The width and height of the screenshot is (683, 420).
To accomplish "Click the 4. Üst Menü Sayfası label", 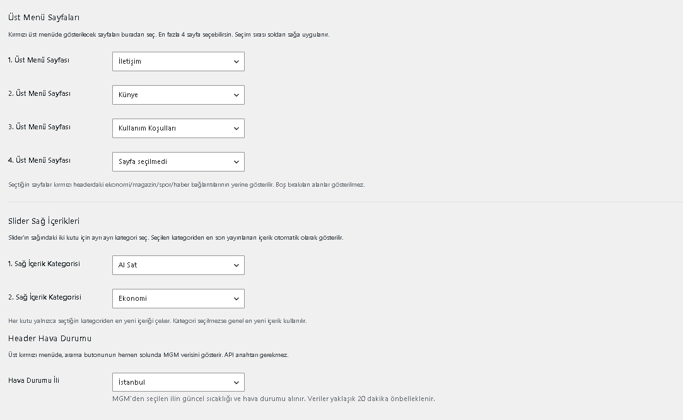I will click(39, 160).
